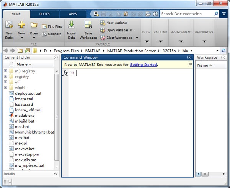The image size is (230, 188).
Task: Expand the Details panel
Action: click(55, 174)
